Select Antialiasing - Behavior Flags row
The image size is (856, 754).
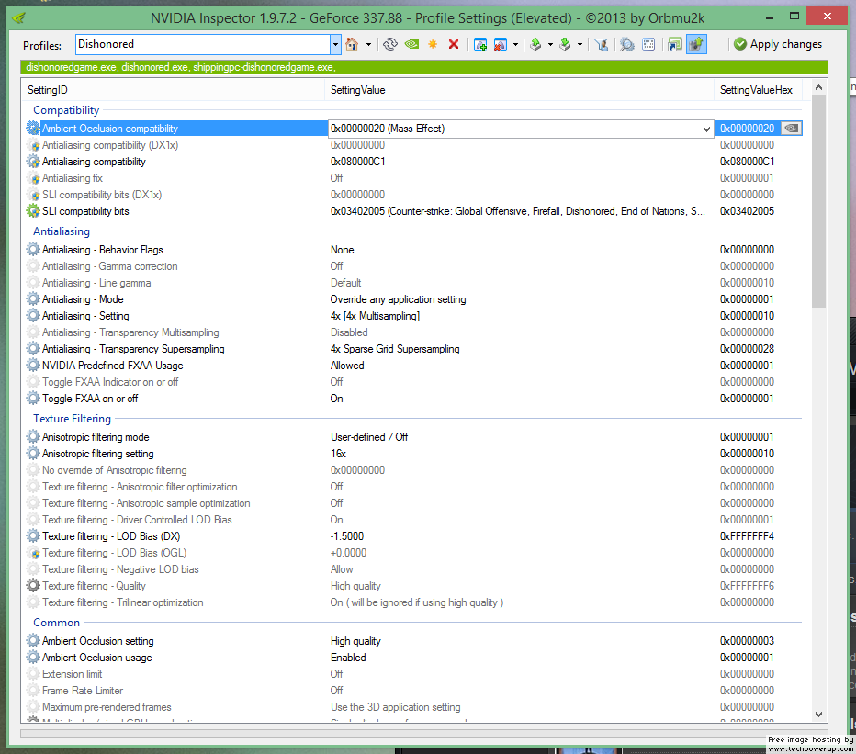tap(414, 250)
